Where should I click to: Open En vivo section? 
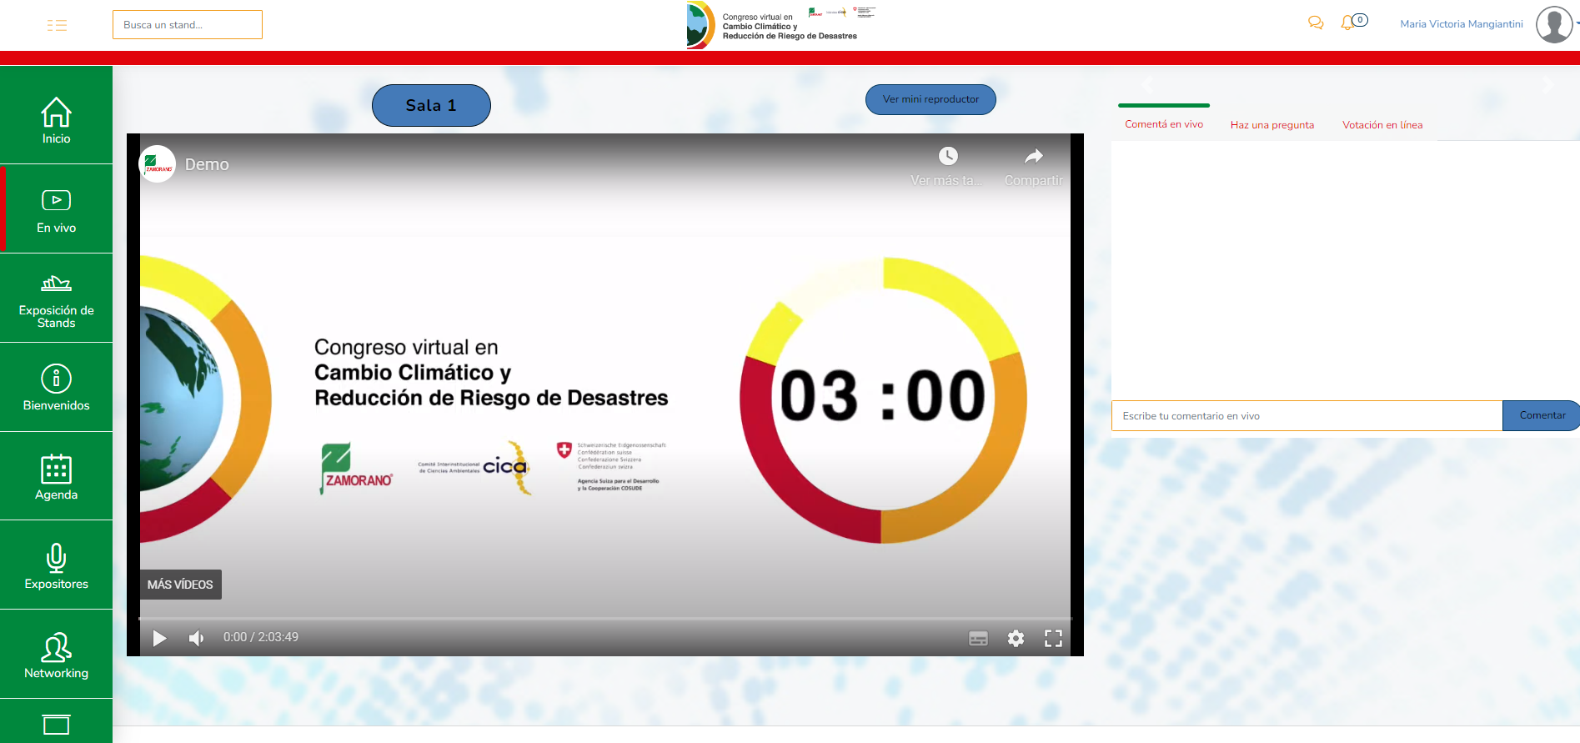click(x=57, y=208)
